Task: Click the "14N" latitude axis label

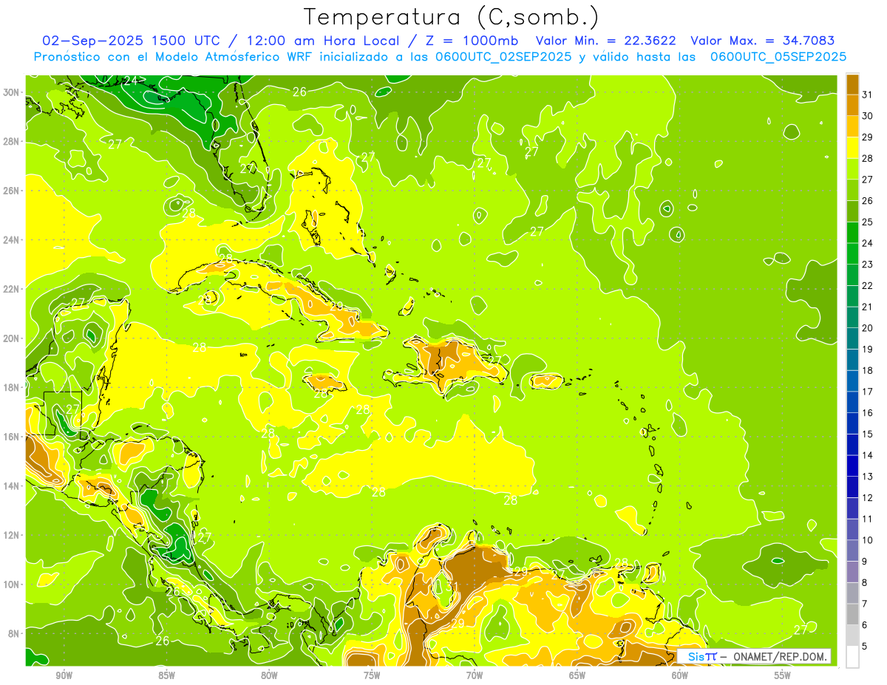Action: point(11,486)
